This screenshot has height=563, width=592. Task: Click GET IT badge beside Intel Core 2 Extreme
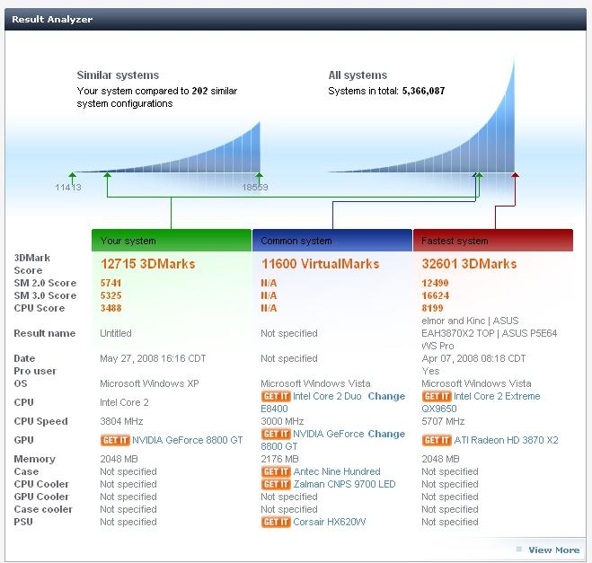437,396
